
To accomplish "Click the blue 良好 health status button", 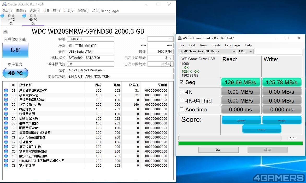I will tap(15, 50).
